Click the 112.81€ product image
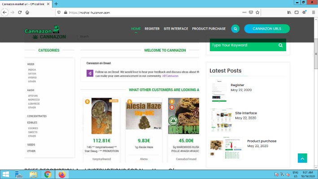Image resolution: width=318 pixels, height=179 pixels. [x=102, y=116]
